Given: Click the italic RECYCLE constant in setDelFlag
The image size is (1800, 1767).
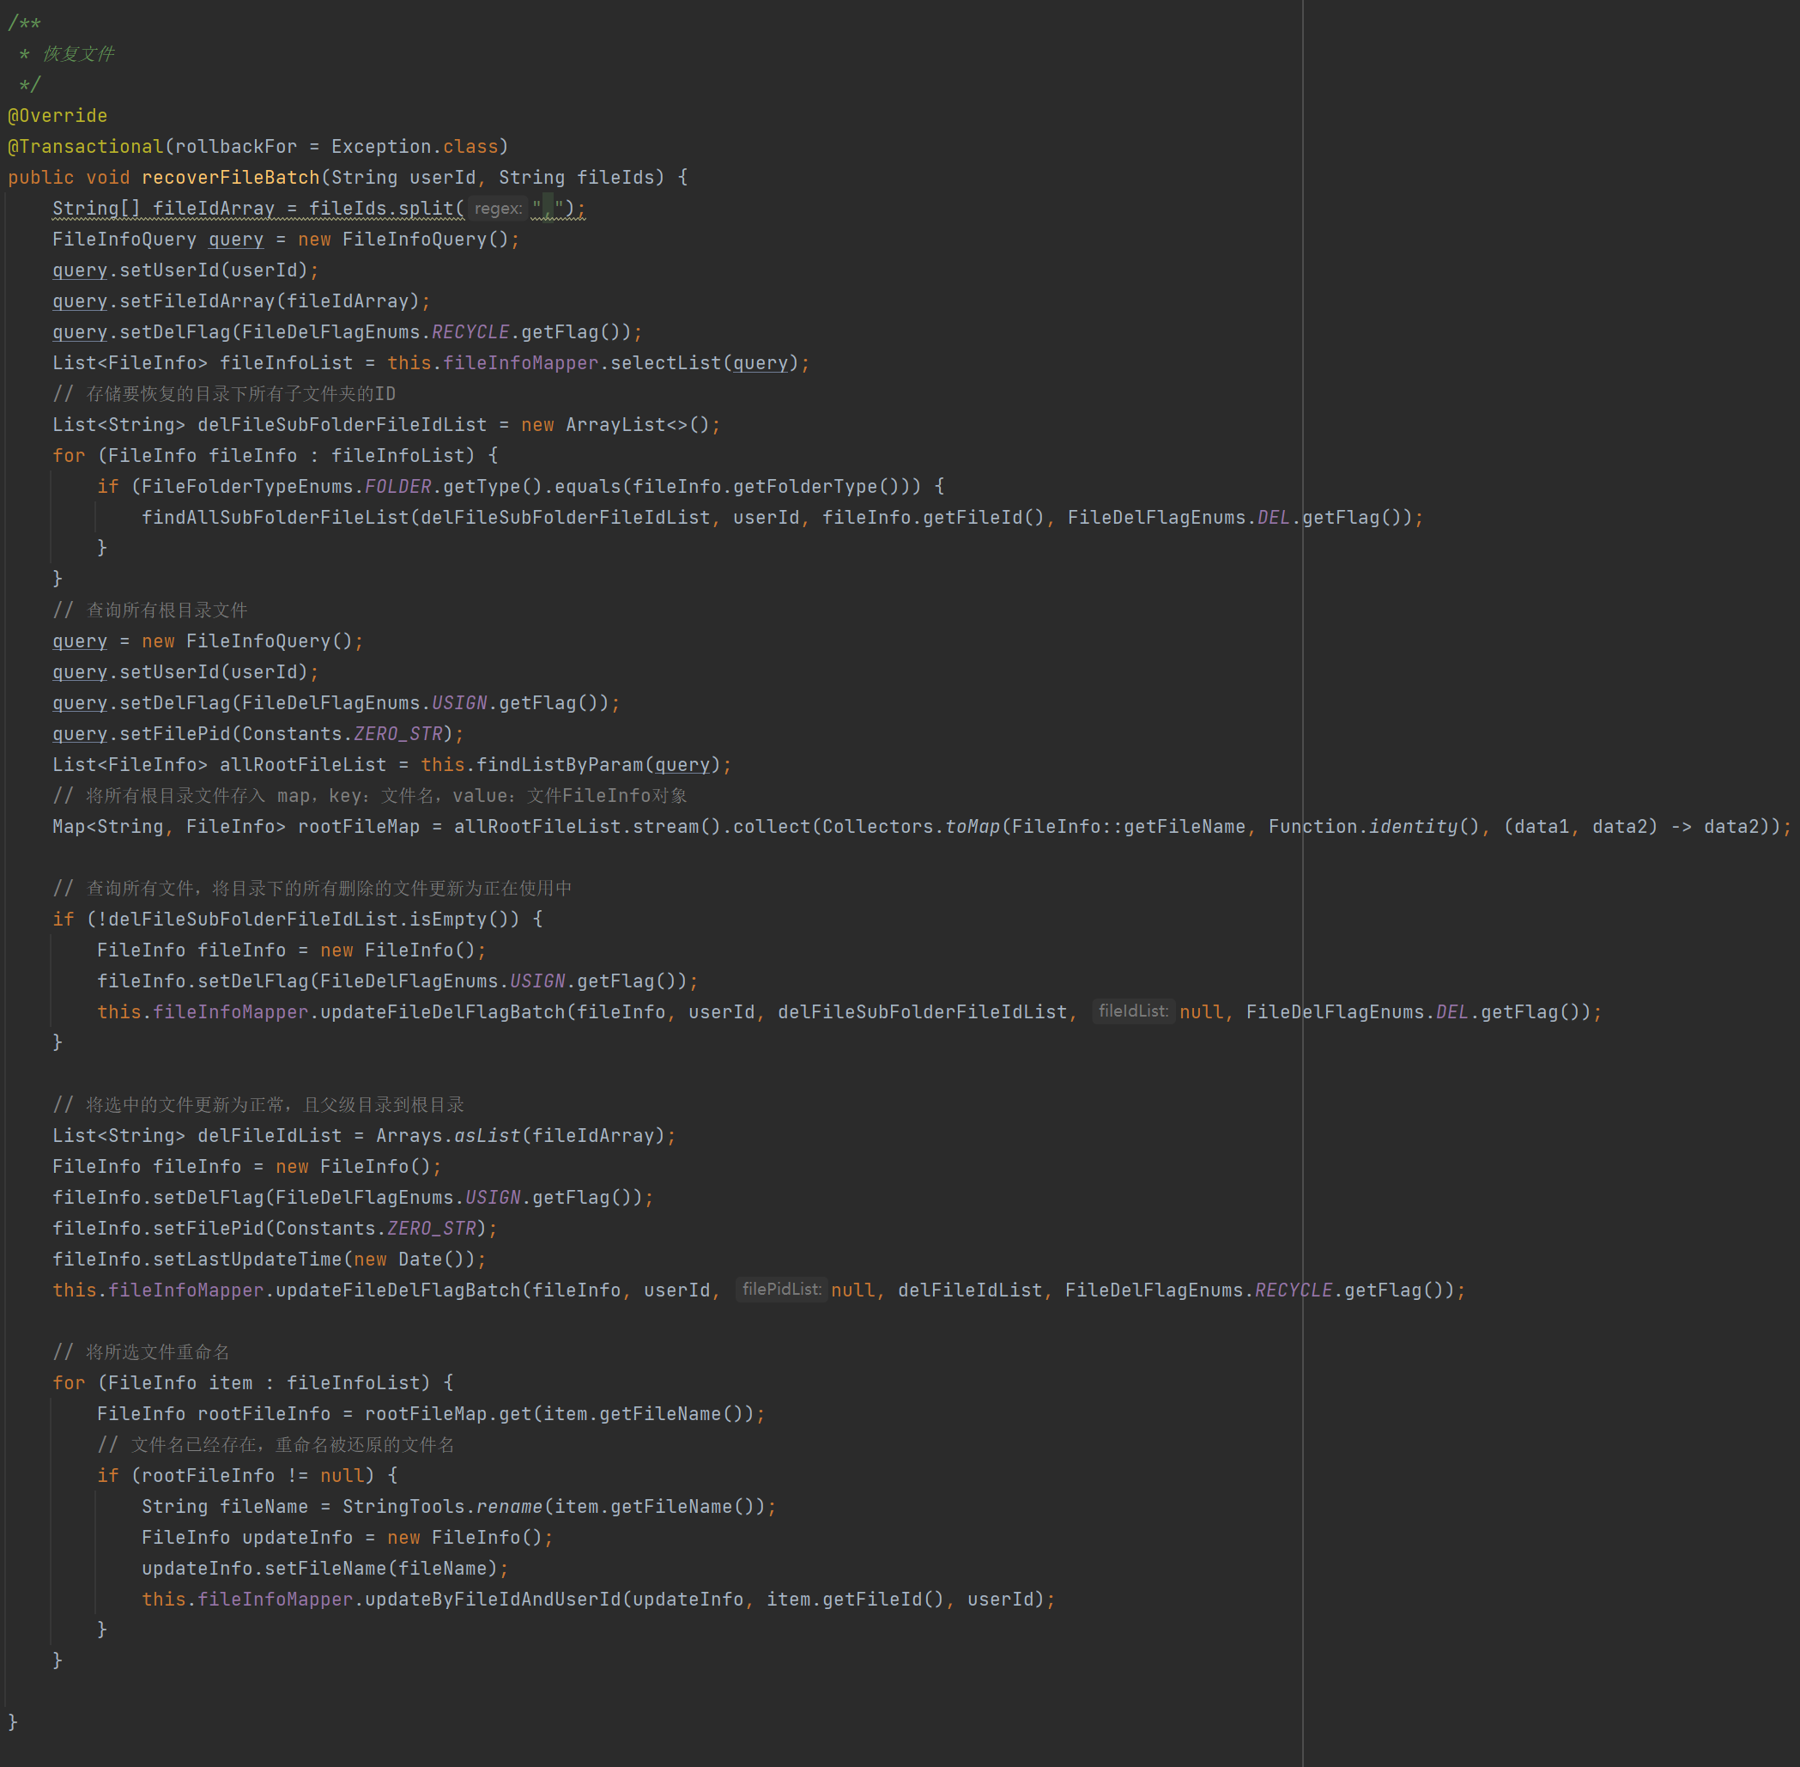Looking at the screenshot, I should (470, 332).
